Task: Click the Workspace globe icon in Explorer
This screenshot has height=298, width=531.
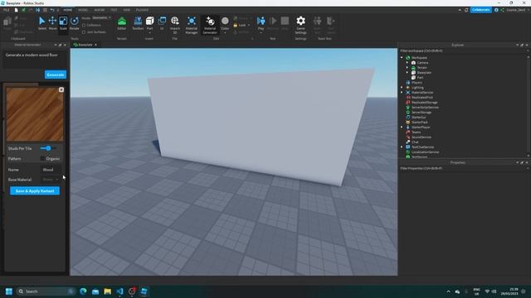Action: 408,58
